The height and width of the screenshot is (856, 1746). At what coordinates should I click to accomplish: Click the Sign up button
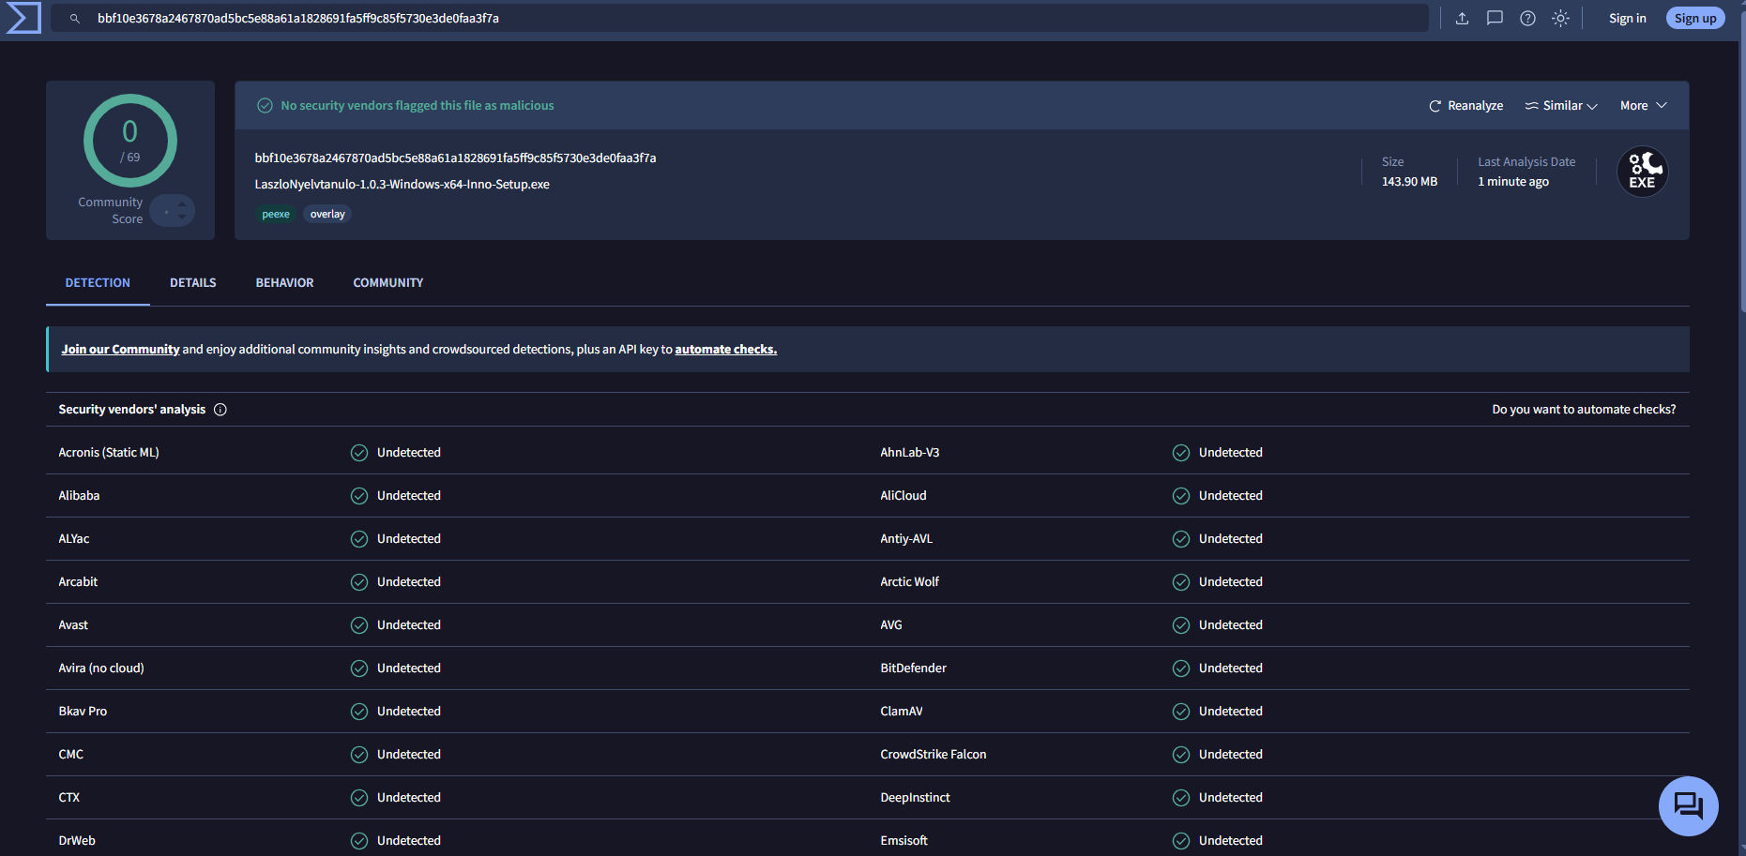(1695, 18)
